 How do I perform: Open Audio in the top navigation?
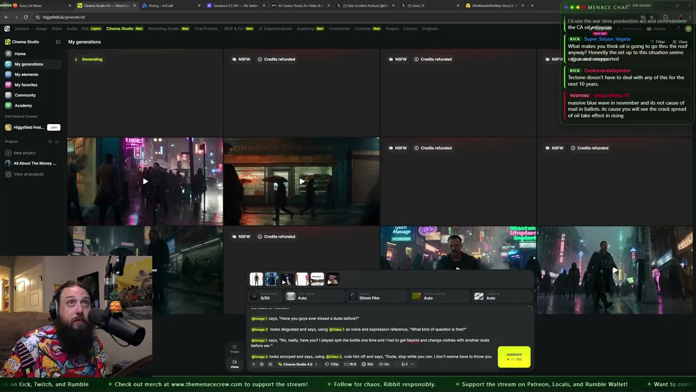[x=72, y=28]
